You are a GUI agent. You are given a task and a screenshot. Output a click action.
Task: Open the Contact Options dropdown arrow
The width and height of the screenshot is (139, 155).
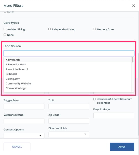click(40, 135)
